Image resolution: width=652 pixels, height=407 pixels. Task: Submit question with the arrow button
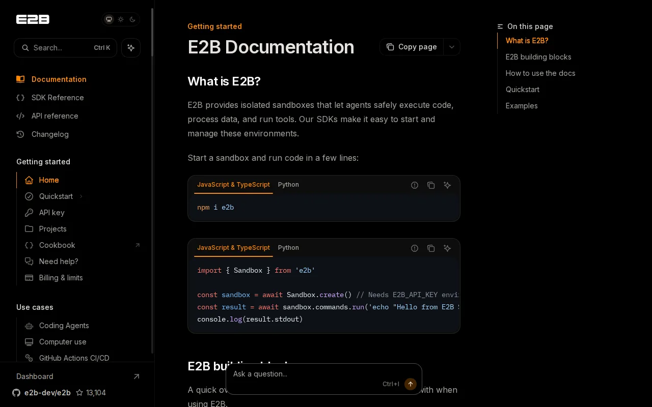pos(411,384)
